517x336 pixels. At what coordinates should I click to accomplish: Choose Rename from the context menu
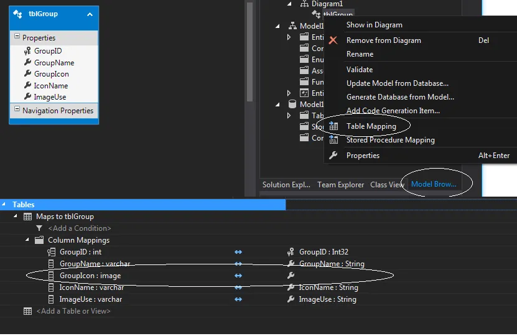360,54
